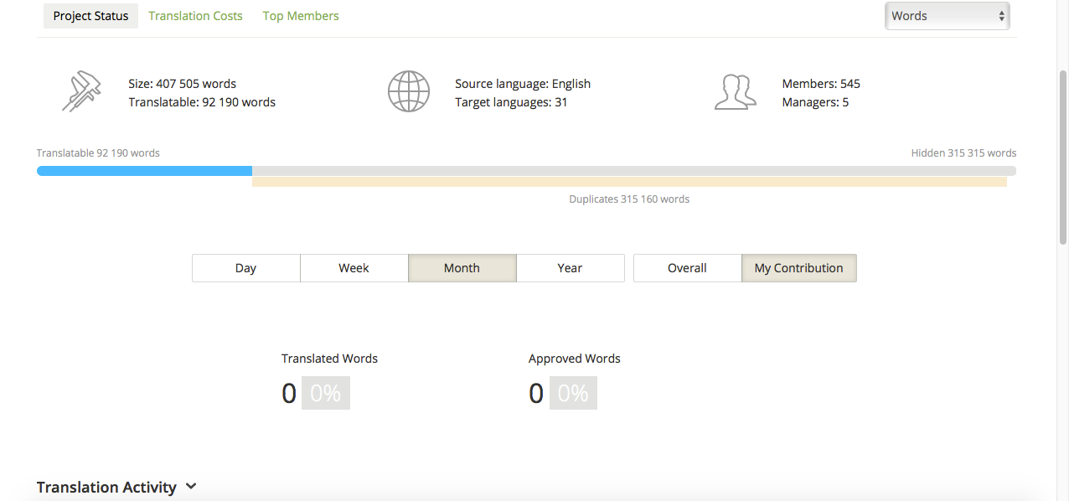Image resolution: width=1069 pixels, height=501 pixels.
Task: Expand Translation Activity chevron arrow
Action: 191,487
